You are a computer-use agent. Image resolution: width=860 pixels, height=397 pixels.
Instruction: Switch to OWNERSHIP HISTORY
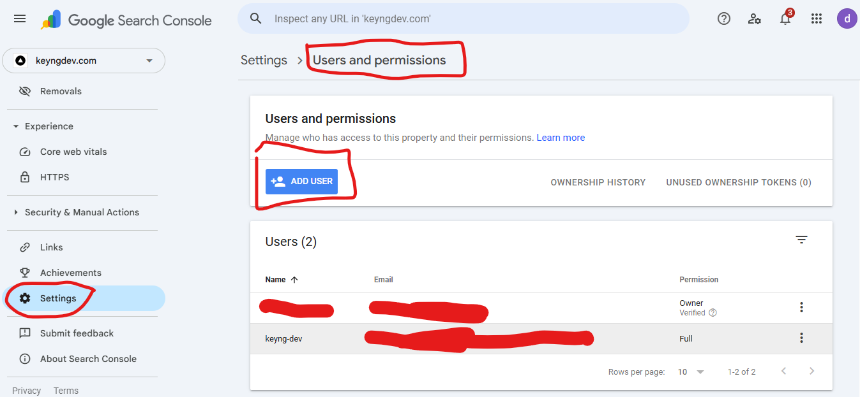pos(598,182)
